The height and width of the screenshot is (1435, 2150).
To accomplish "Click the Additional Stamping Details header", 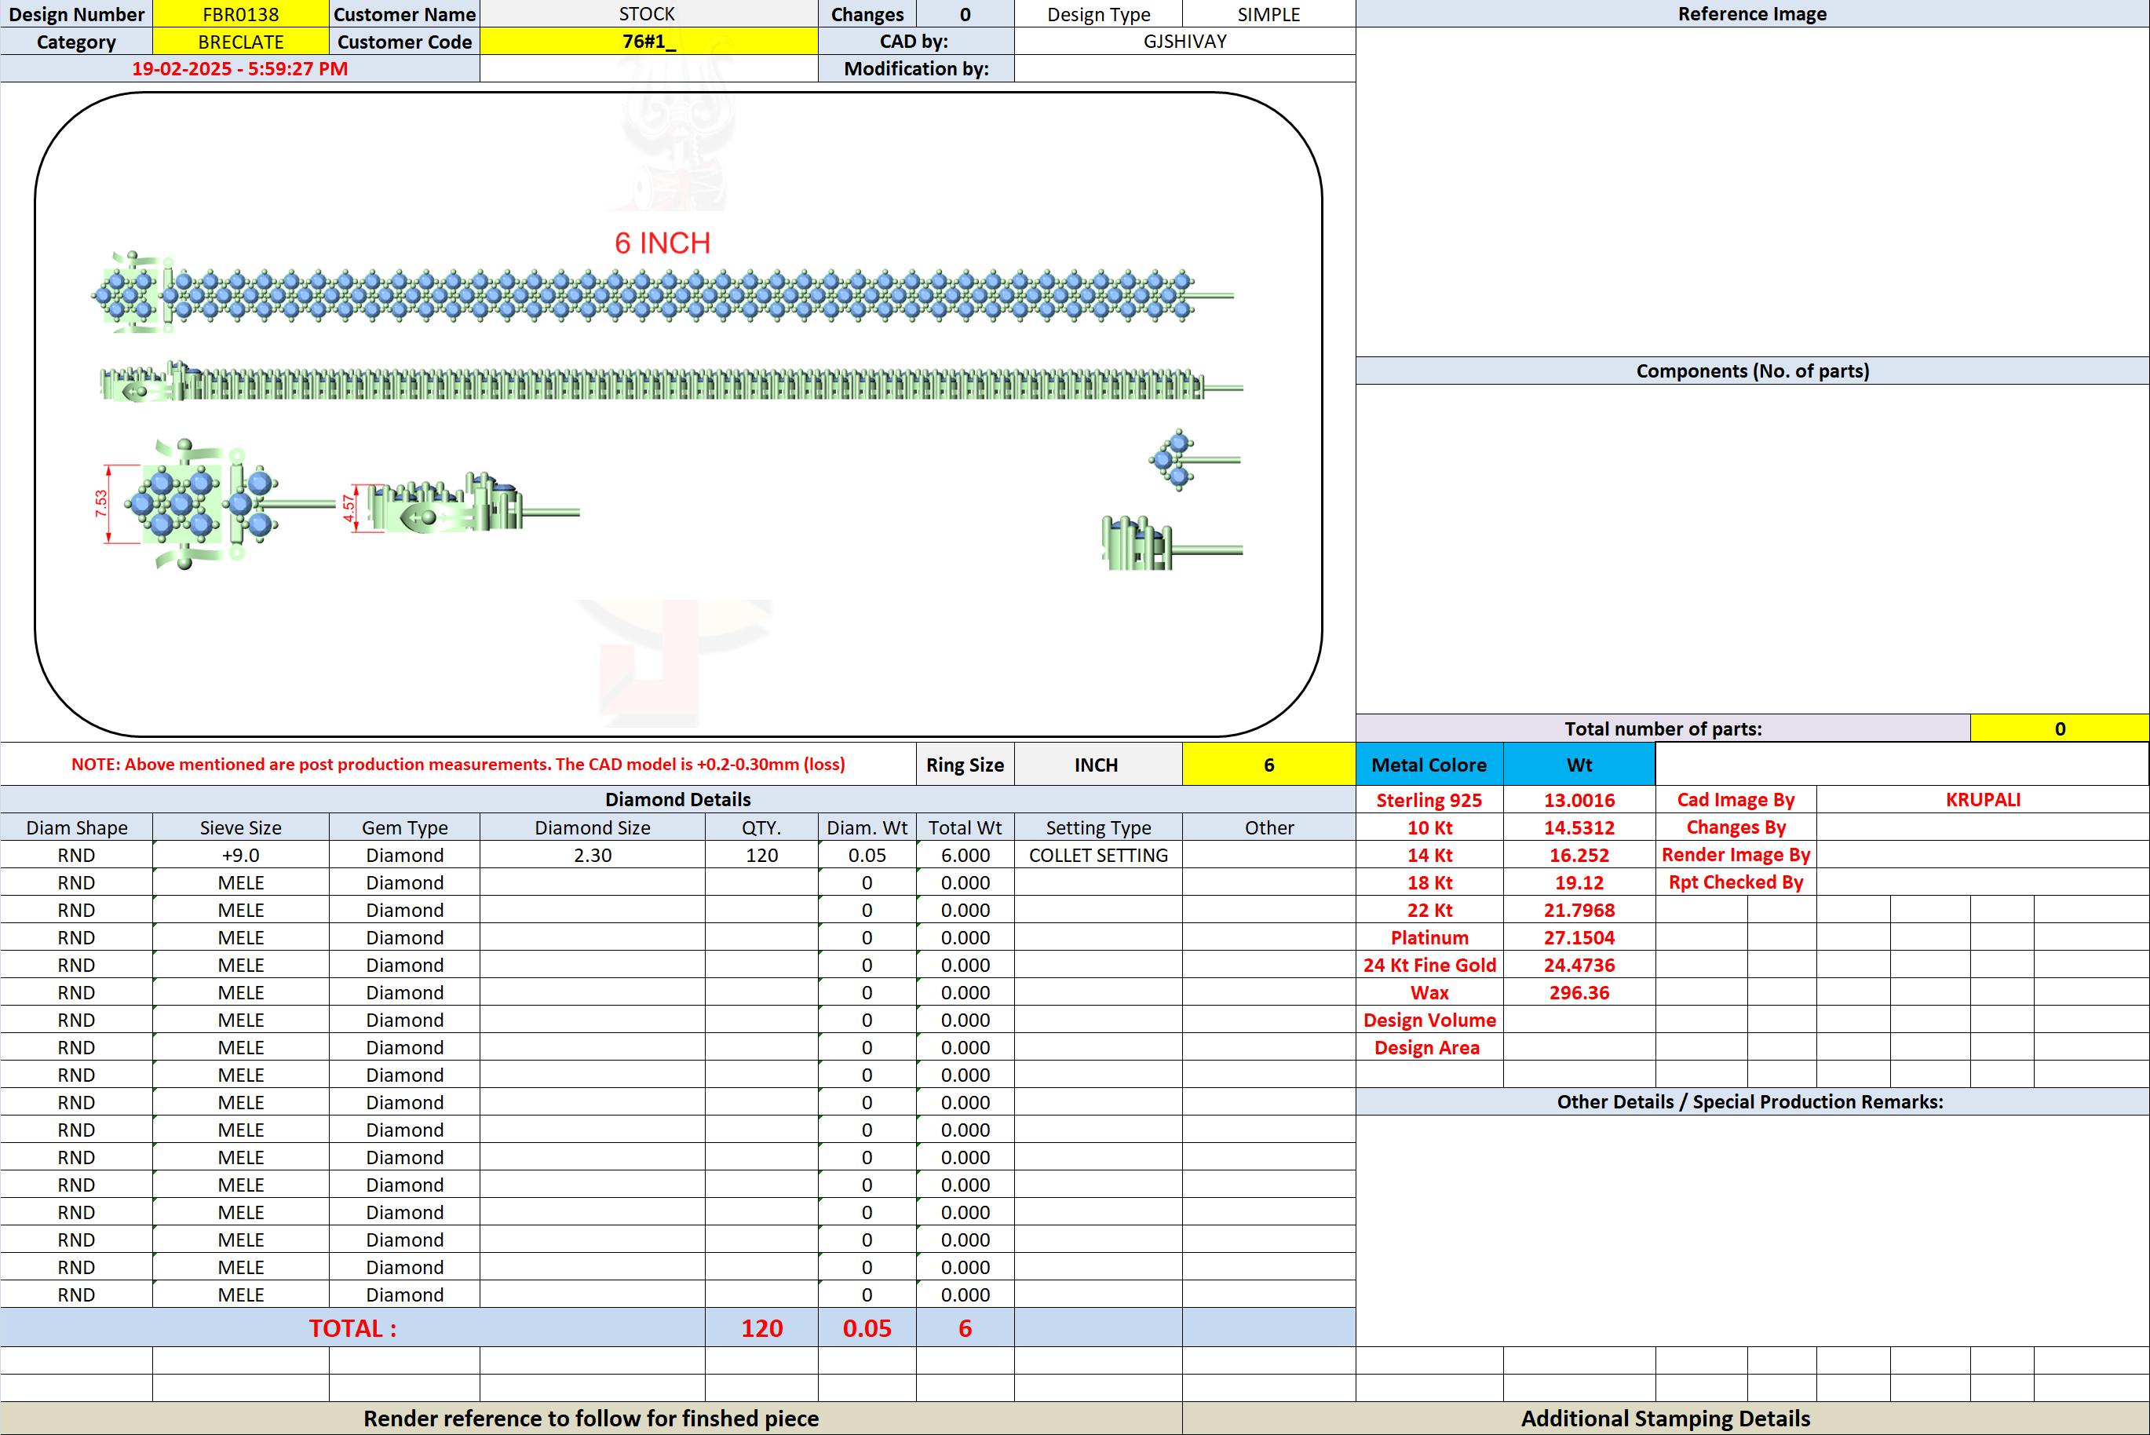I will tap(1665, 1419).
